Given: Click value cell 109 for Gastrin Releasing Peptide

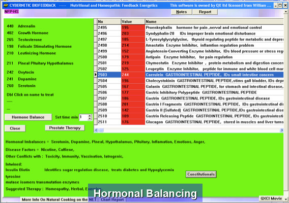Looking at the screenshot, I should coord(133,116).
